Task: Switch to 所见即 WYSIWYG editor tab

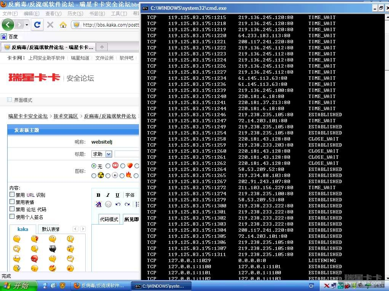Action: point(131,219)
